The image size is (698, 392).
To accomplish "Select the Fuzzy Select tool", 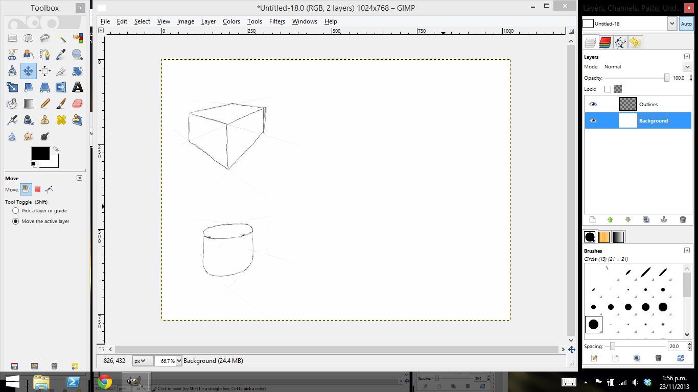I will [61, 38].
